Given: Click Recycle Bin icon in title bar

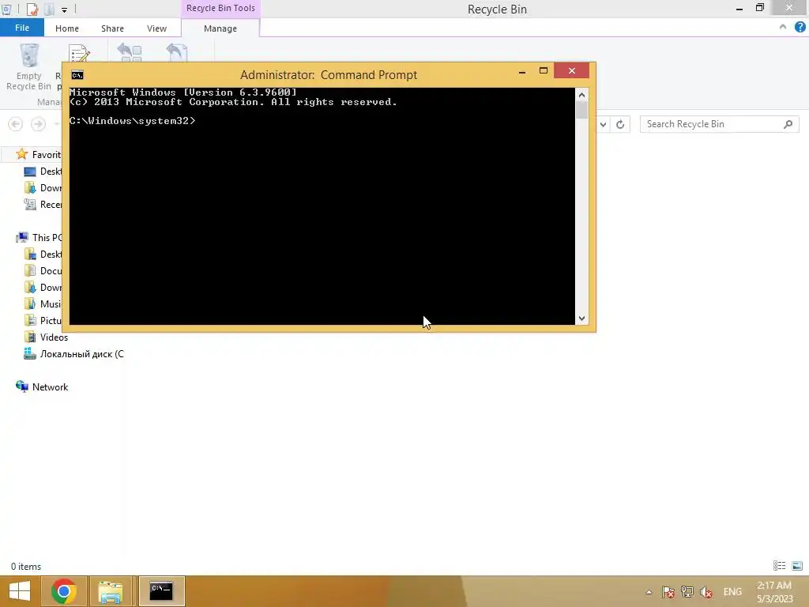Looking at the screenshot, I should (x=6, y=9).
